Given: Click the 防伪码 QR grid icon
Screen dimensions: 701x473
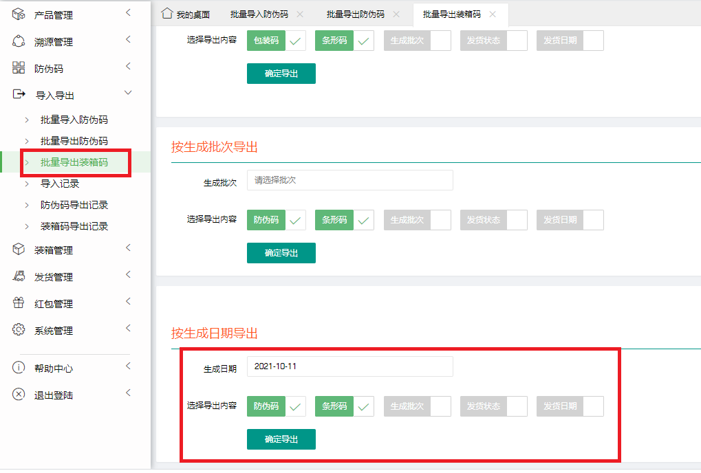Looking at the screenshot, I should tap(19, 68).
